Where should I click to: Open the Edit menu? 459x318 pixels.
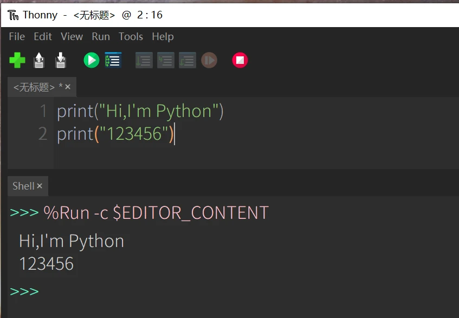tap(43, 37)
